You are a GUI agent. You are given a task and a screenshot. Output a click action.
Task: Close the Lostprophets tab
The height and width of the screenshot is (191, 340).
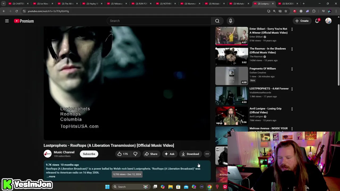273,3
